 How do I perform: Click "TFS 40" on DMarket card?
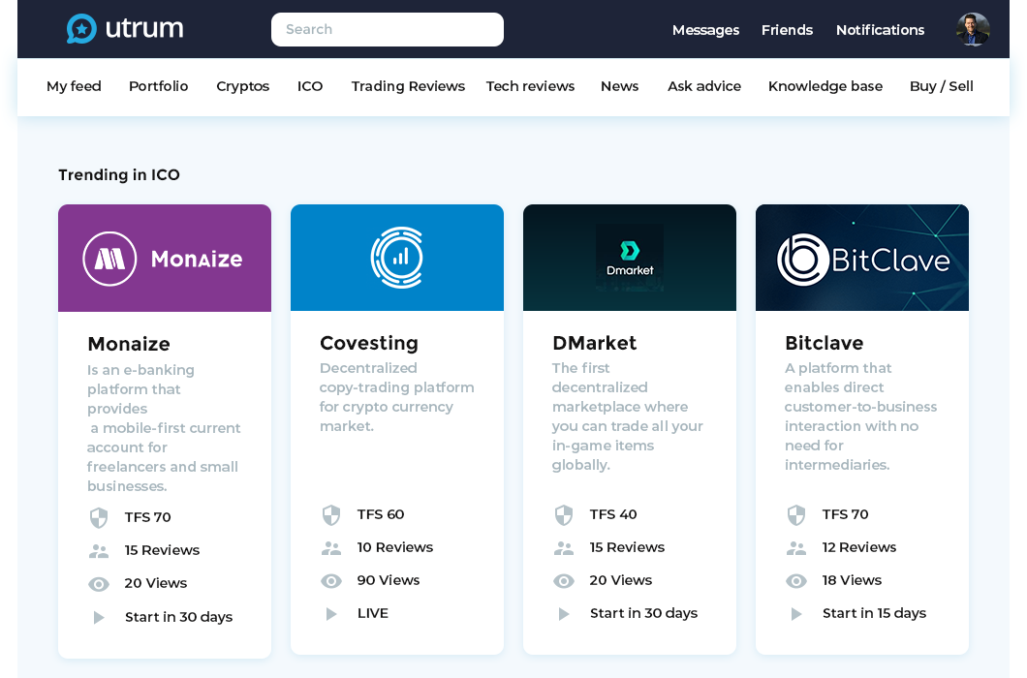(x=613, y=515)
